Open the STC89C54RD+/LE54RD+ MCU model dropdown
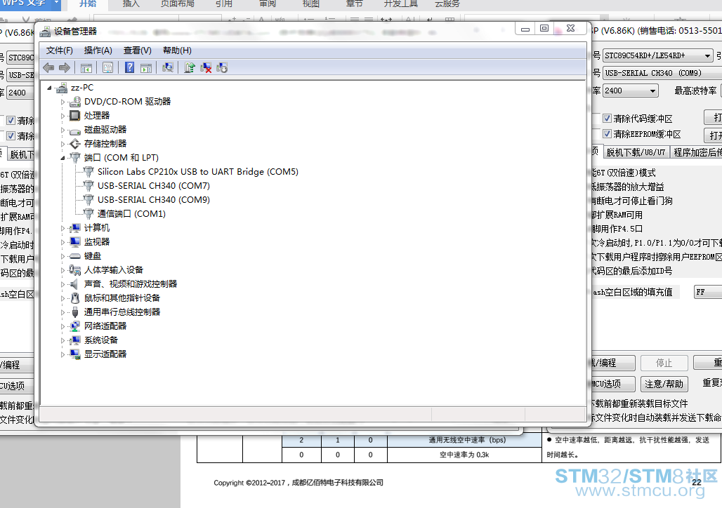This screenshot has height=508, width=722. (x=708, y=55)
